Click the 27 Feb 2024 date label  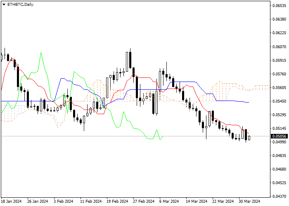144,201
